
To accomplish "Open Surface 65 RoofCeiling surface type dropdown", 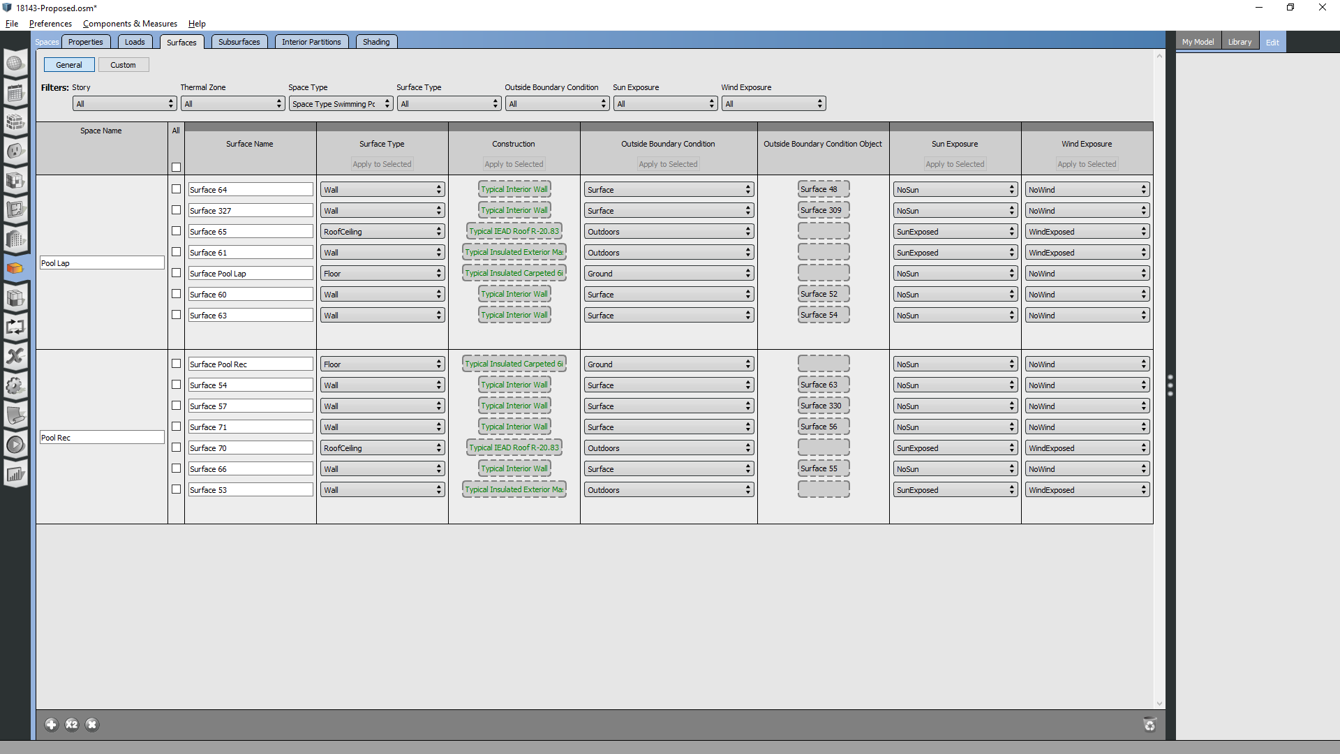I will pos(382,232).
